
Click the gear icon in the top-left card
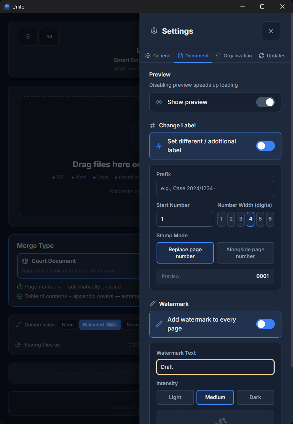[28, 37]
